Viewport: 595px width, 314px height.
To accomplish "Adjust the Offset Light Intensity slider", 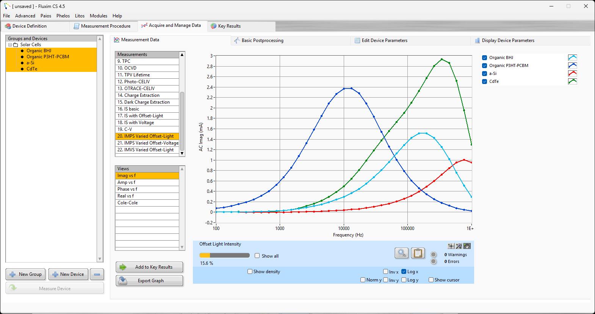I will pos(224,255).
